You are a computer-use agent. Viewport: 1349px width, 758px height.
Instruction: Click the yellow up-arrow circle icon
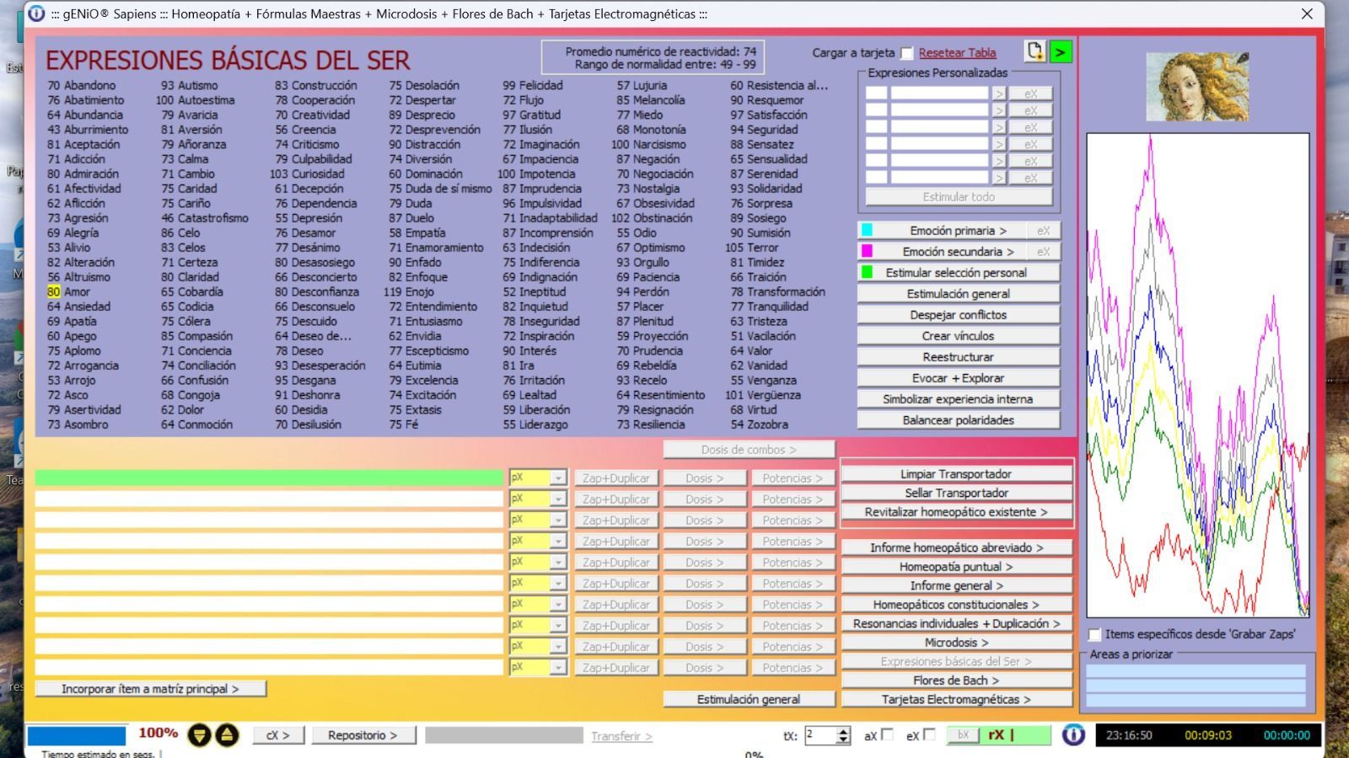point(227,735)
